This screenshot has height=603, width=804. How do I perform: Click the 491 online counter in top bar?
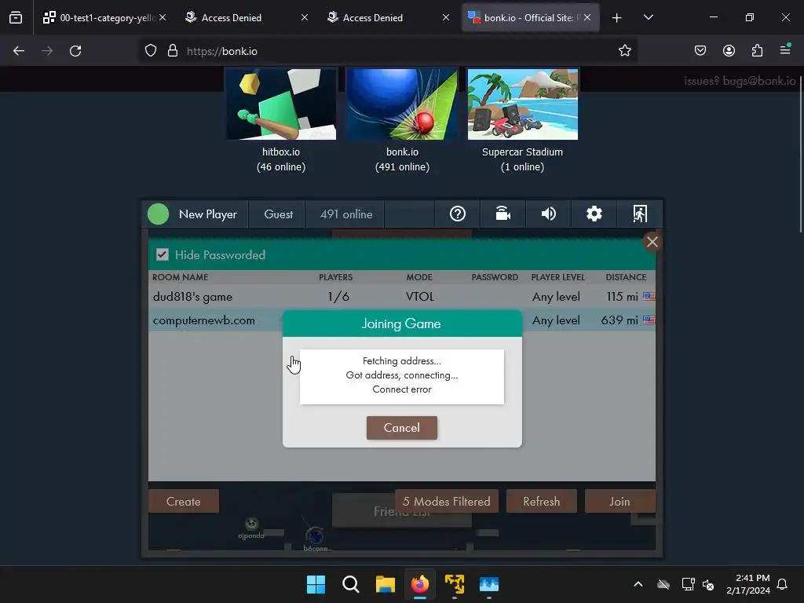point(346,214)
